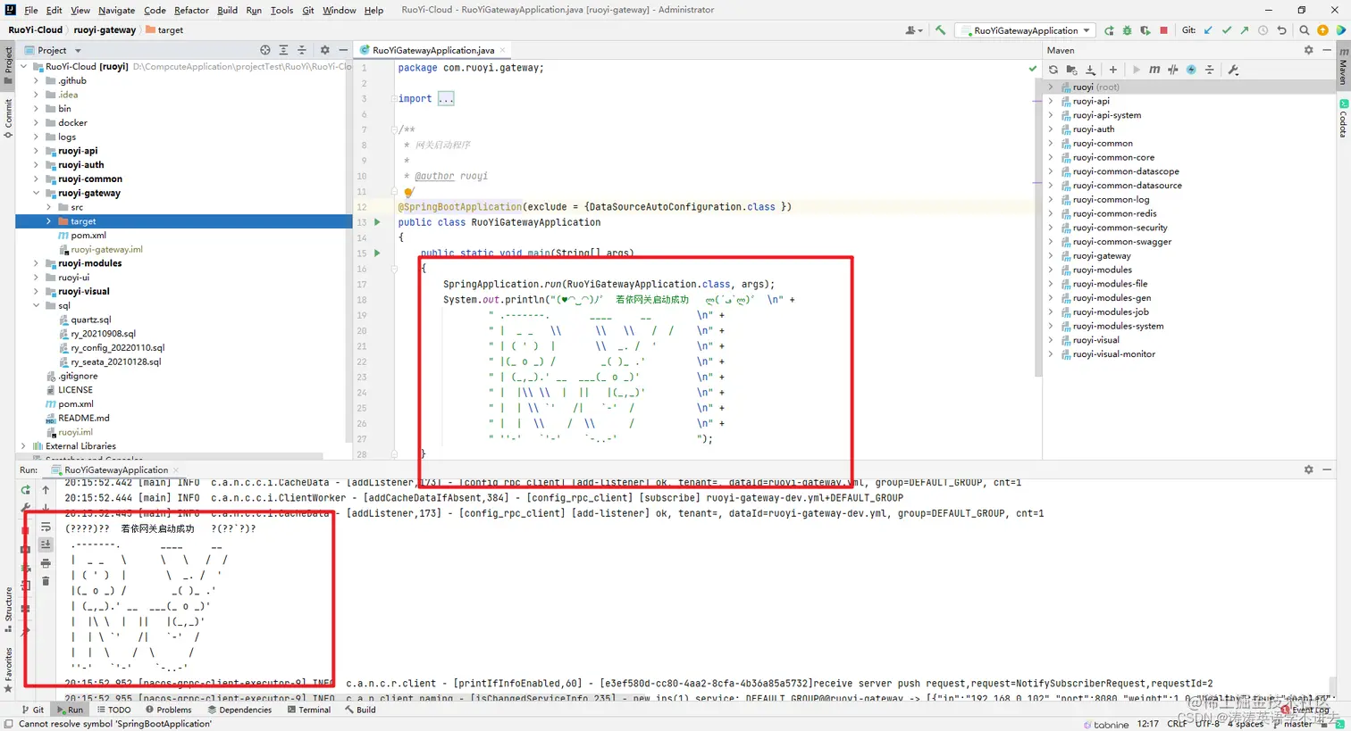Viewport: 1351px width, 731px height.
Task: Click run gutter arrow beside class declaration
Action: coord(377,222)
